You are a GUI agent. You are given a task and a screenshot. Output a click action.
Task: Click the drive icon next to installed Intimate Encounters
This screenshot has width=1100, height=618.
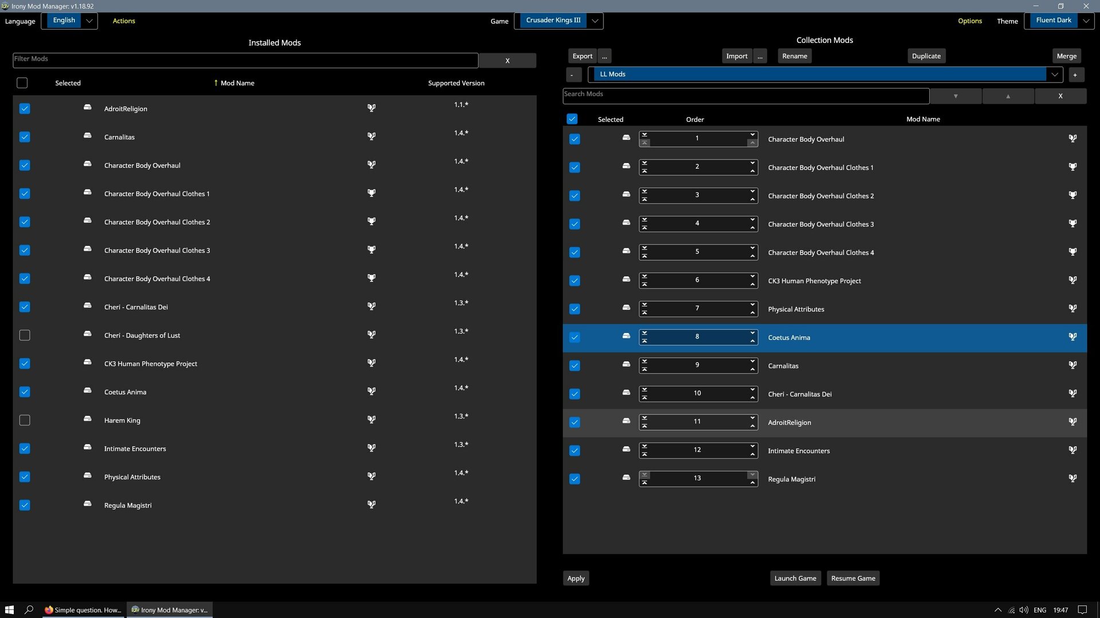pyautogui.click(x=87, y=447)
